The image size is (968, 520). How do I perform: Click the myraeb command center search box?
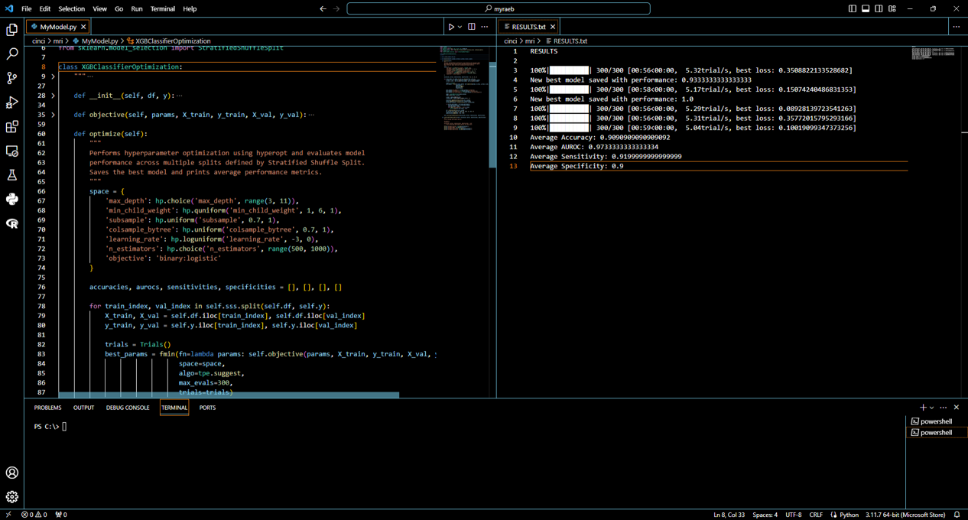tap(499, 9)
